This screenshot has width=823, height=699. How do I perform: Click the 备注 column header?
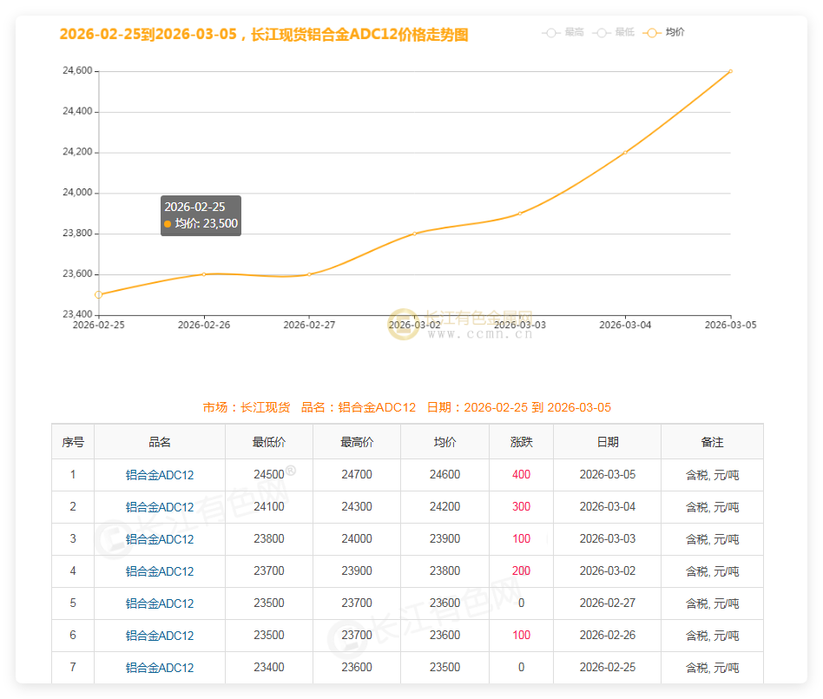(x=712, y=442)
